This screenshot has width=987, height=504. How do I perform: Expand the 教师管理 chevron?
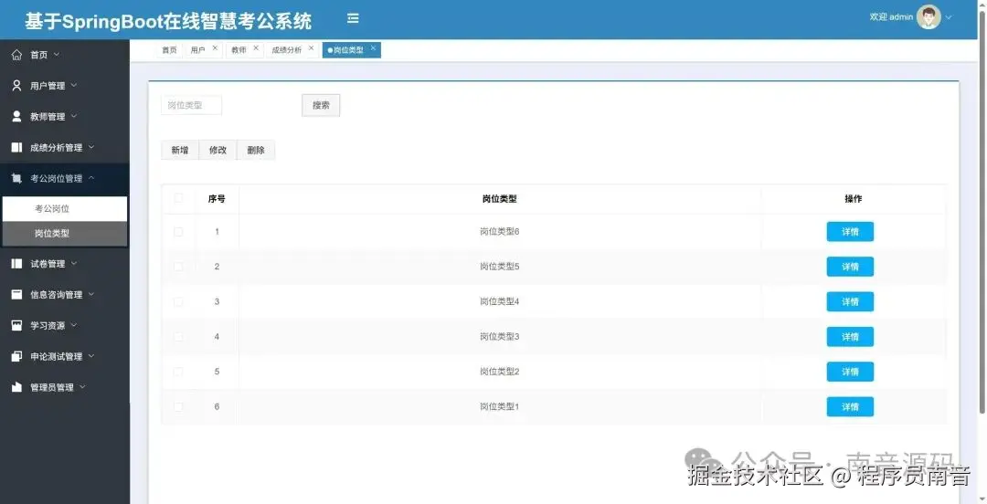(x=74, y=116)
